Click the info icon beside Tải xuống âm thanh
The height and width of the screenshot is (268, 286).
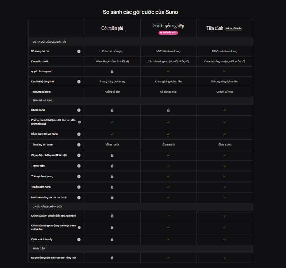(x=79, y=145)
